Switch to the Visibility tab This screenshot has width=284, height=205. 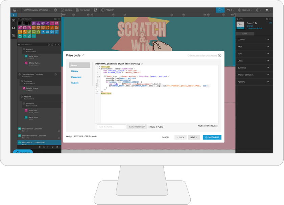tap(75, 83)
